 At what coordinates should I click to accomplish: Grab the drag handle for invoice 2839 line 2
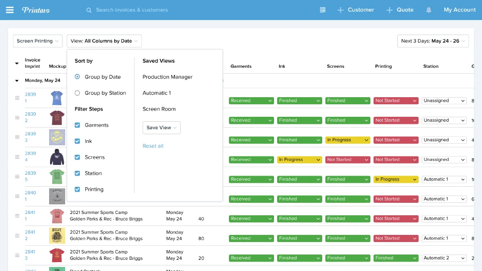pyautogui.click(x=17, y=118)
